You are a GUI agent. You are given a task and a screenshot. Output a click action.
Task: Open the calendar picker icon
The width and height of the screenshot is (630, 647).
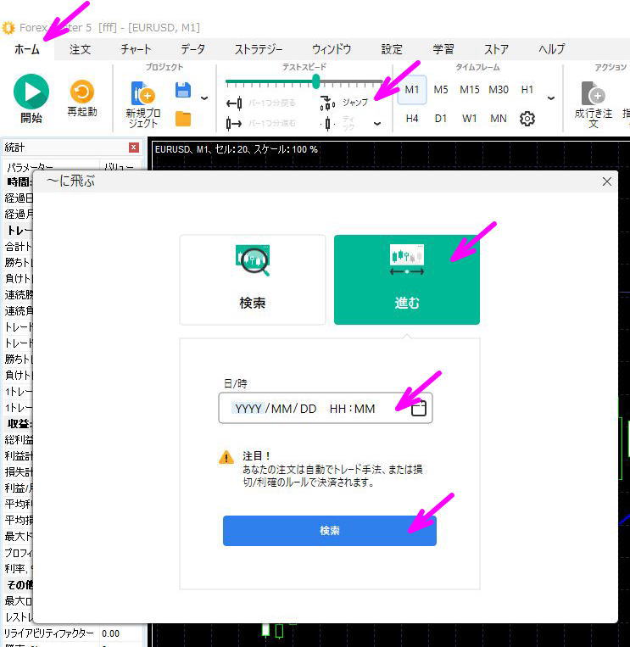tap(418, 408)
